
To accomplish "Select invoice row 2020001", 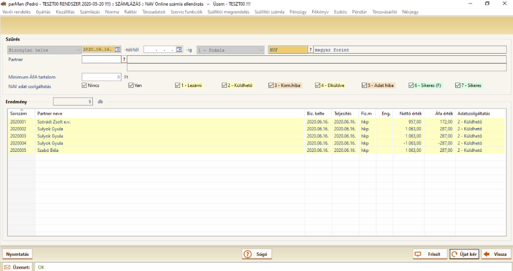I will (x=256, y=121).
